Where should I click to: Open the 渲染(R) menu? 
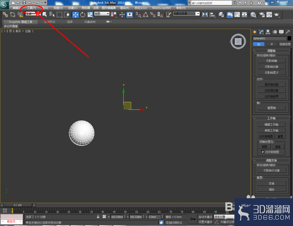pos(124,8)
